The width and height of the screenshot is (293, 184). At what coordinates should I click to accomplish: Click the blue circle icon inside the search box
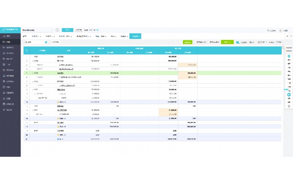[x=46, y=42]
